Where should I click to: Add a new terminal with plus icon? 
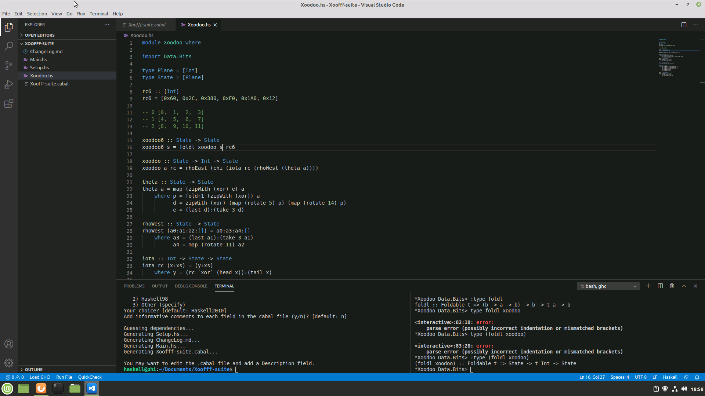click(648, 286)
